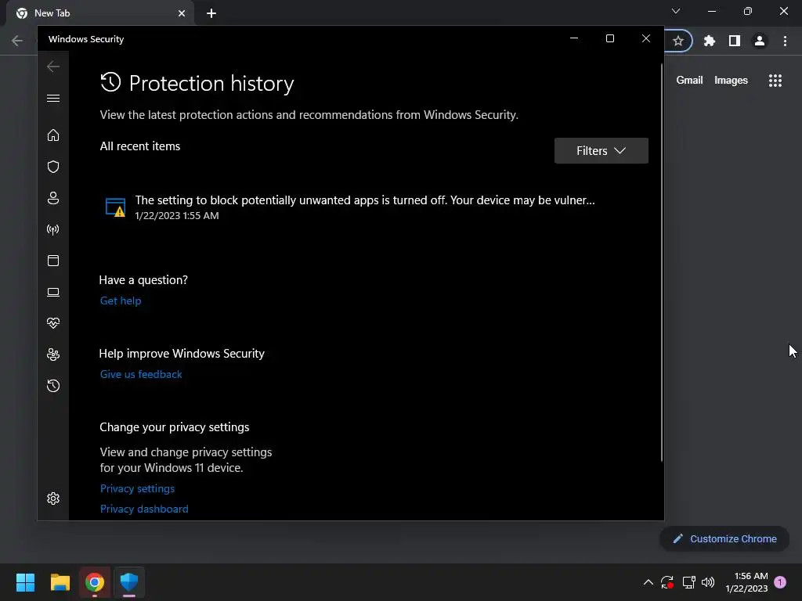Open File Explorer from taskbar
The width and height of the screenshot is (802, 601).
(60, 582)
